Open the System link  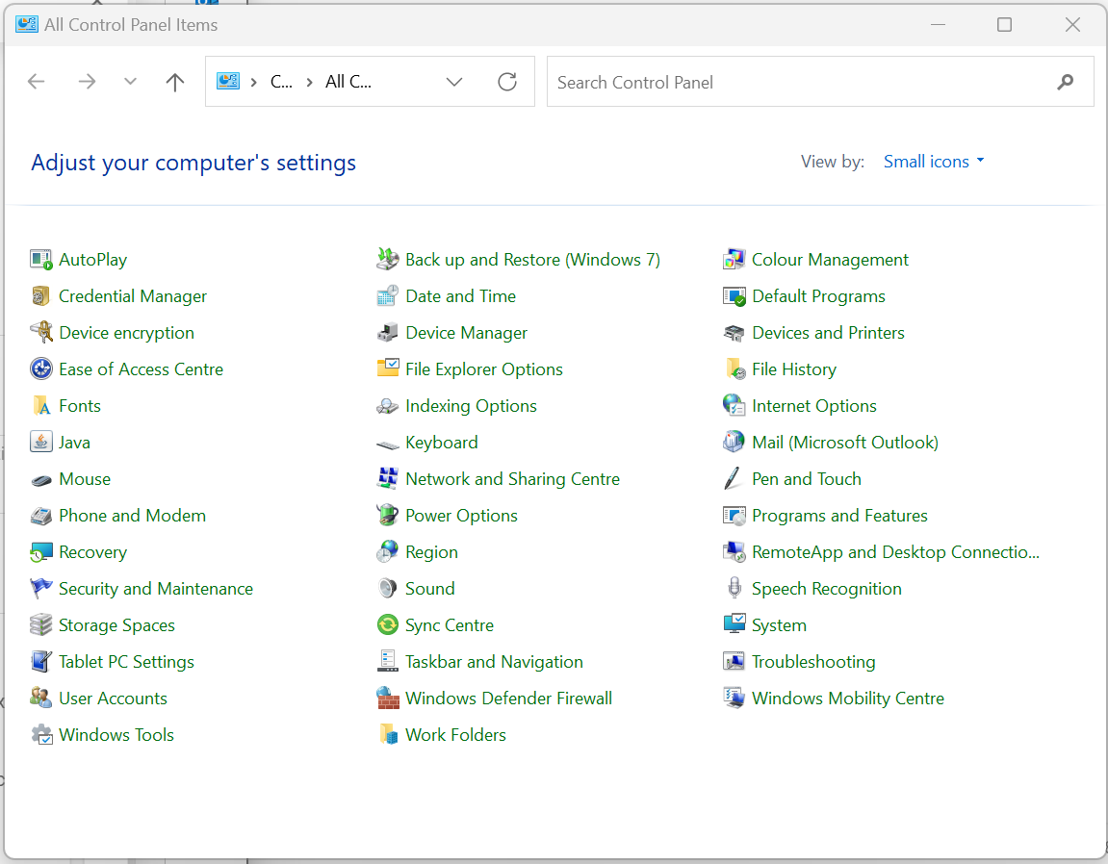click(x=779, y=626)
